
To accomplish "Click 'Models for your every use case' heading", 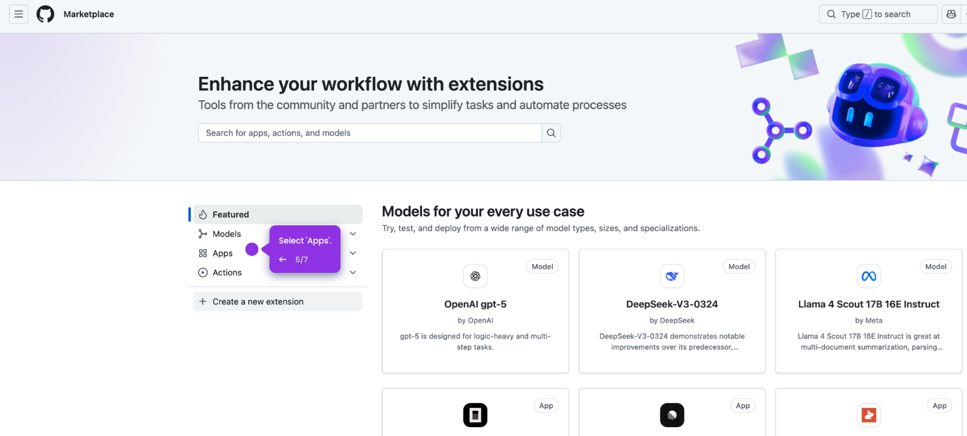I will tap(483, 211).
